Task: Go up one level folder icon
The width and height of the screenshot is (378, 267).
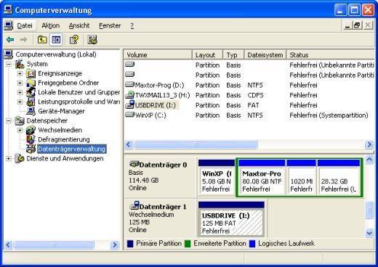Action: pos(42,40)
